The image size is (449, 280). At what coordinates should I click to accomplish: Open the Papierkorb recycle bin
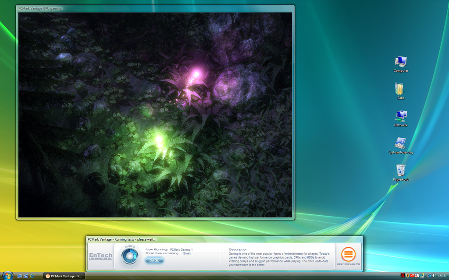pyautogui.click(x=401, y=172)
